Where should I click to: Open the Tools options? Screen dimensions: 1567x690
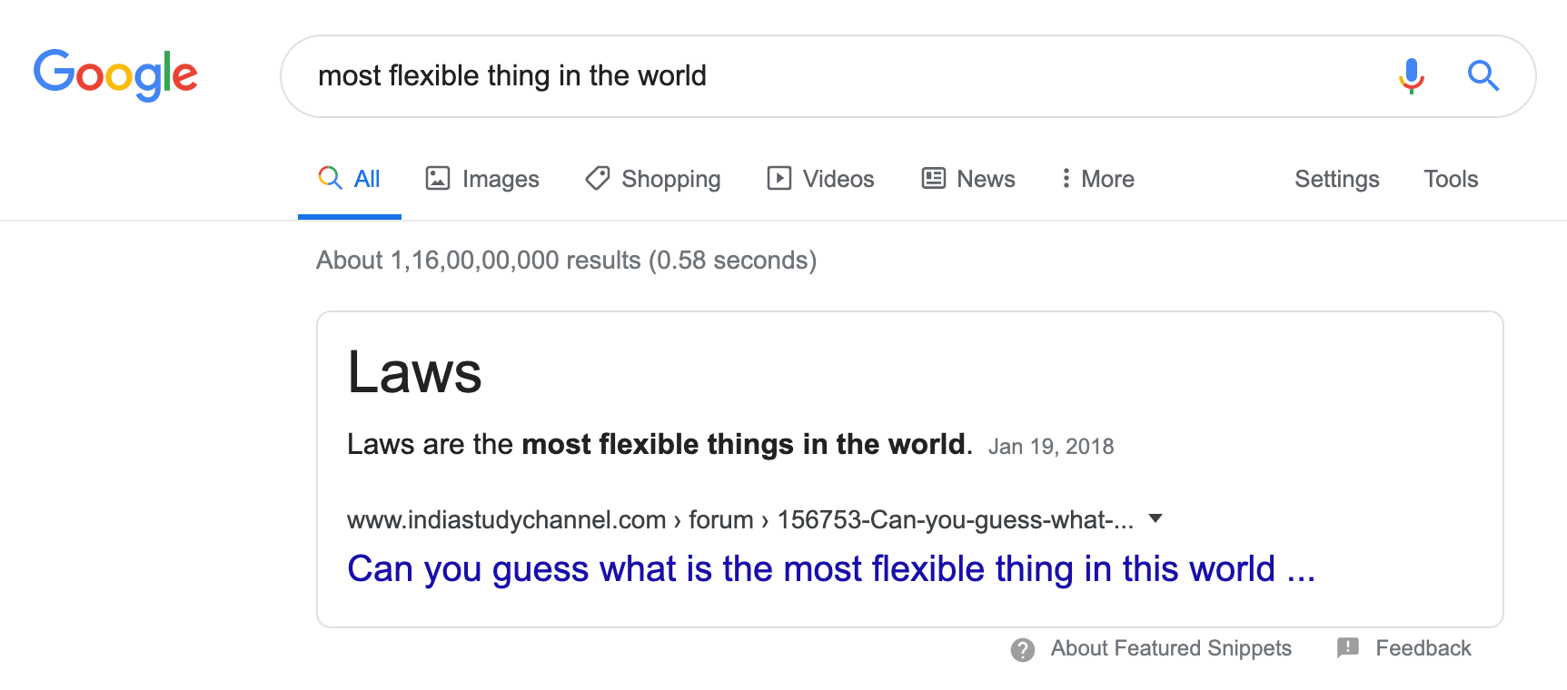pyautogui.click(x=1450, y=179)
